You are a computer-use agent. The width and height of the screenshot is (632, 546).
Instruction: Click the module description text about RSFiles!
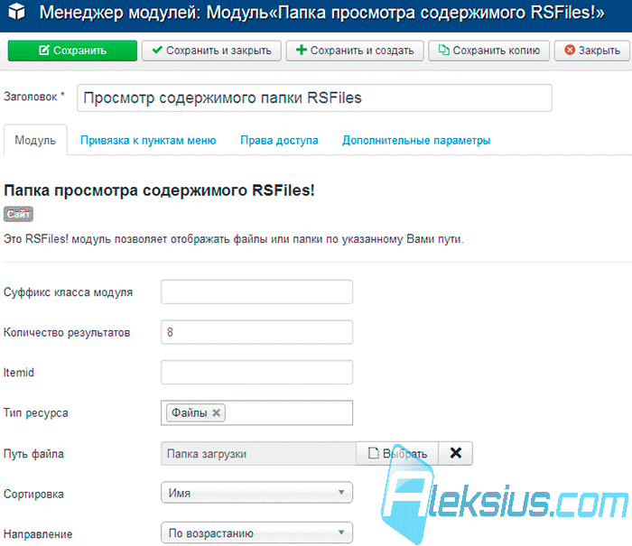click(x=234, y=239)
